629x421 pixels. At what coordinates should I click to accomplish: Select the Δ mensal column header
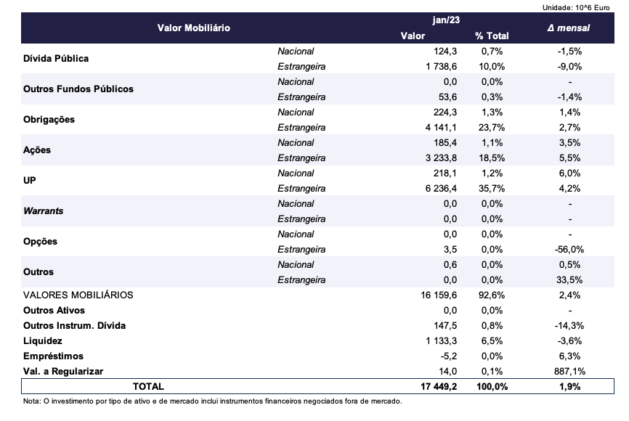point(569,28)
